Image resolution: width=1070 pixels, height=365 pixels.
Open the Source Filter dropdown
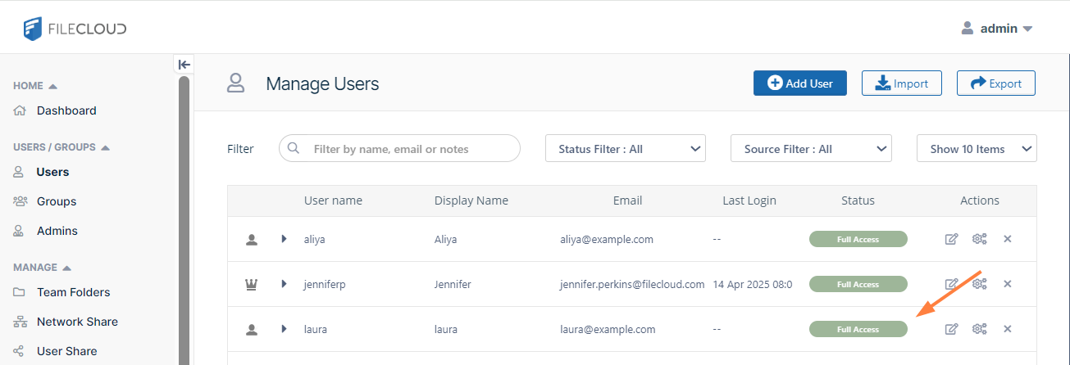coord(811,149)
